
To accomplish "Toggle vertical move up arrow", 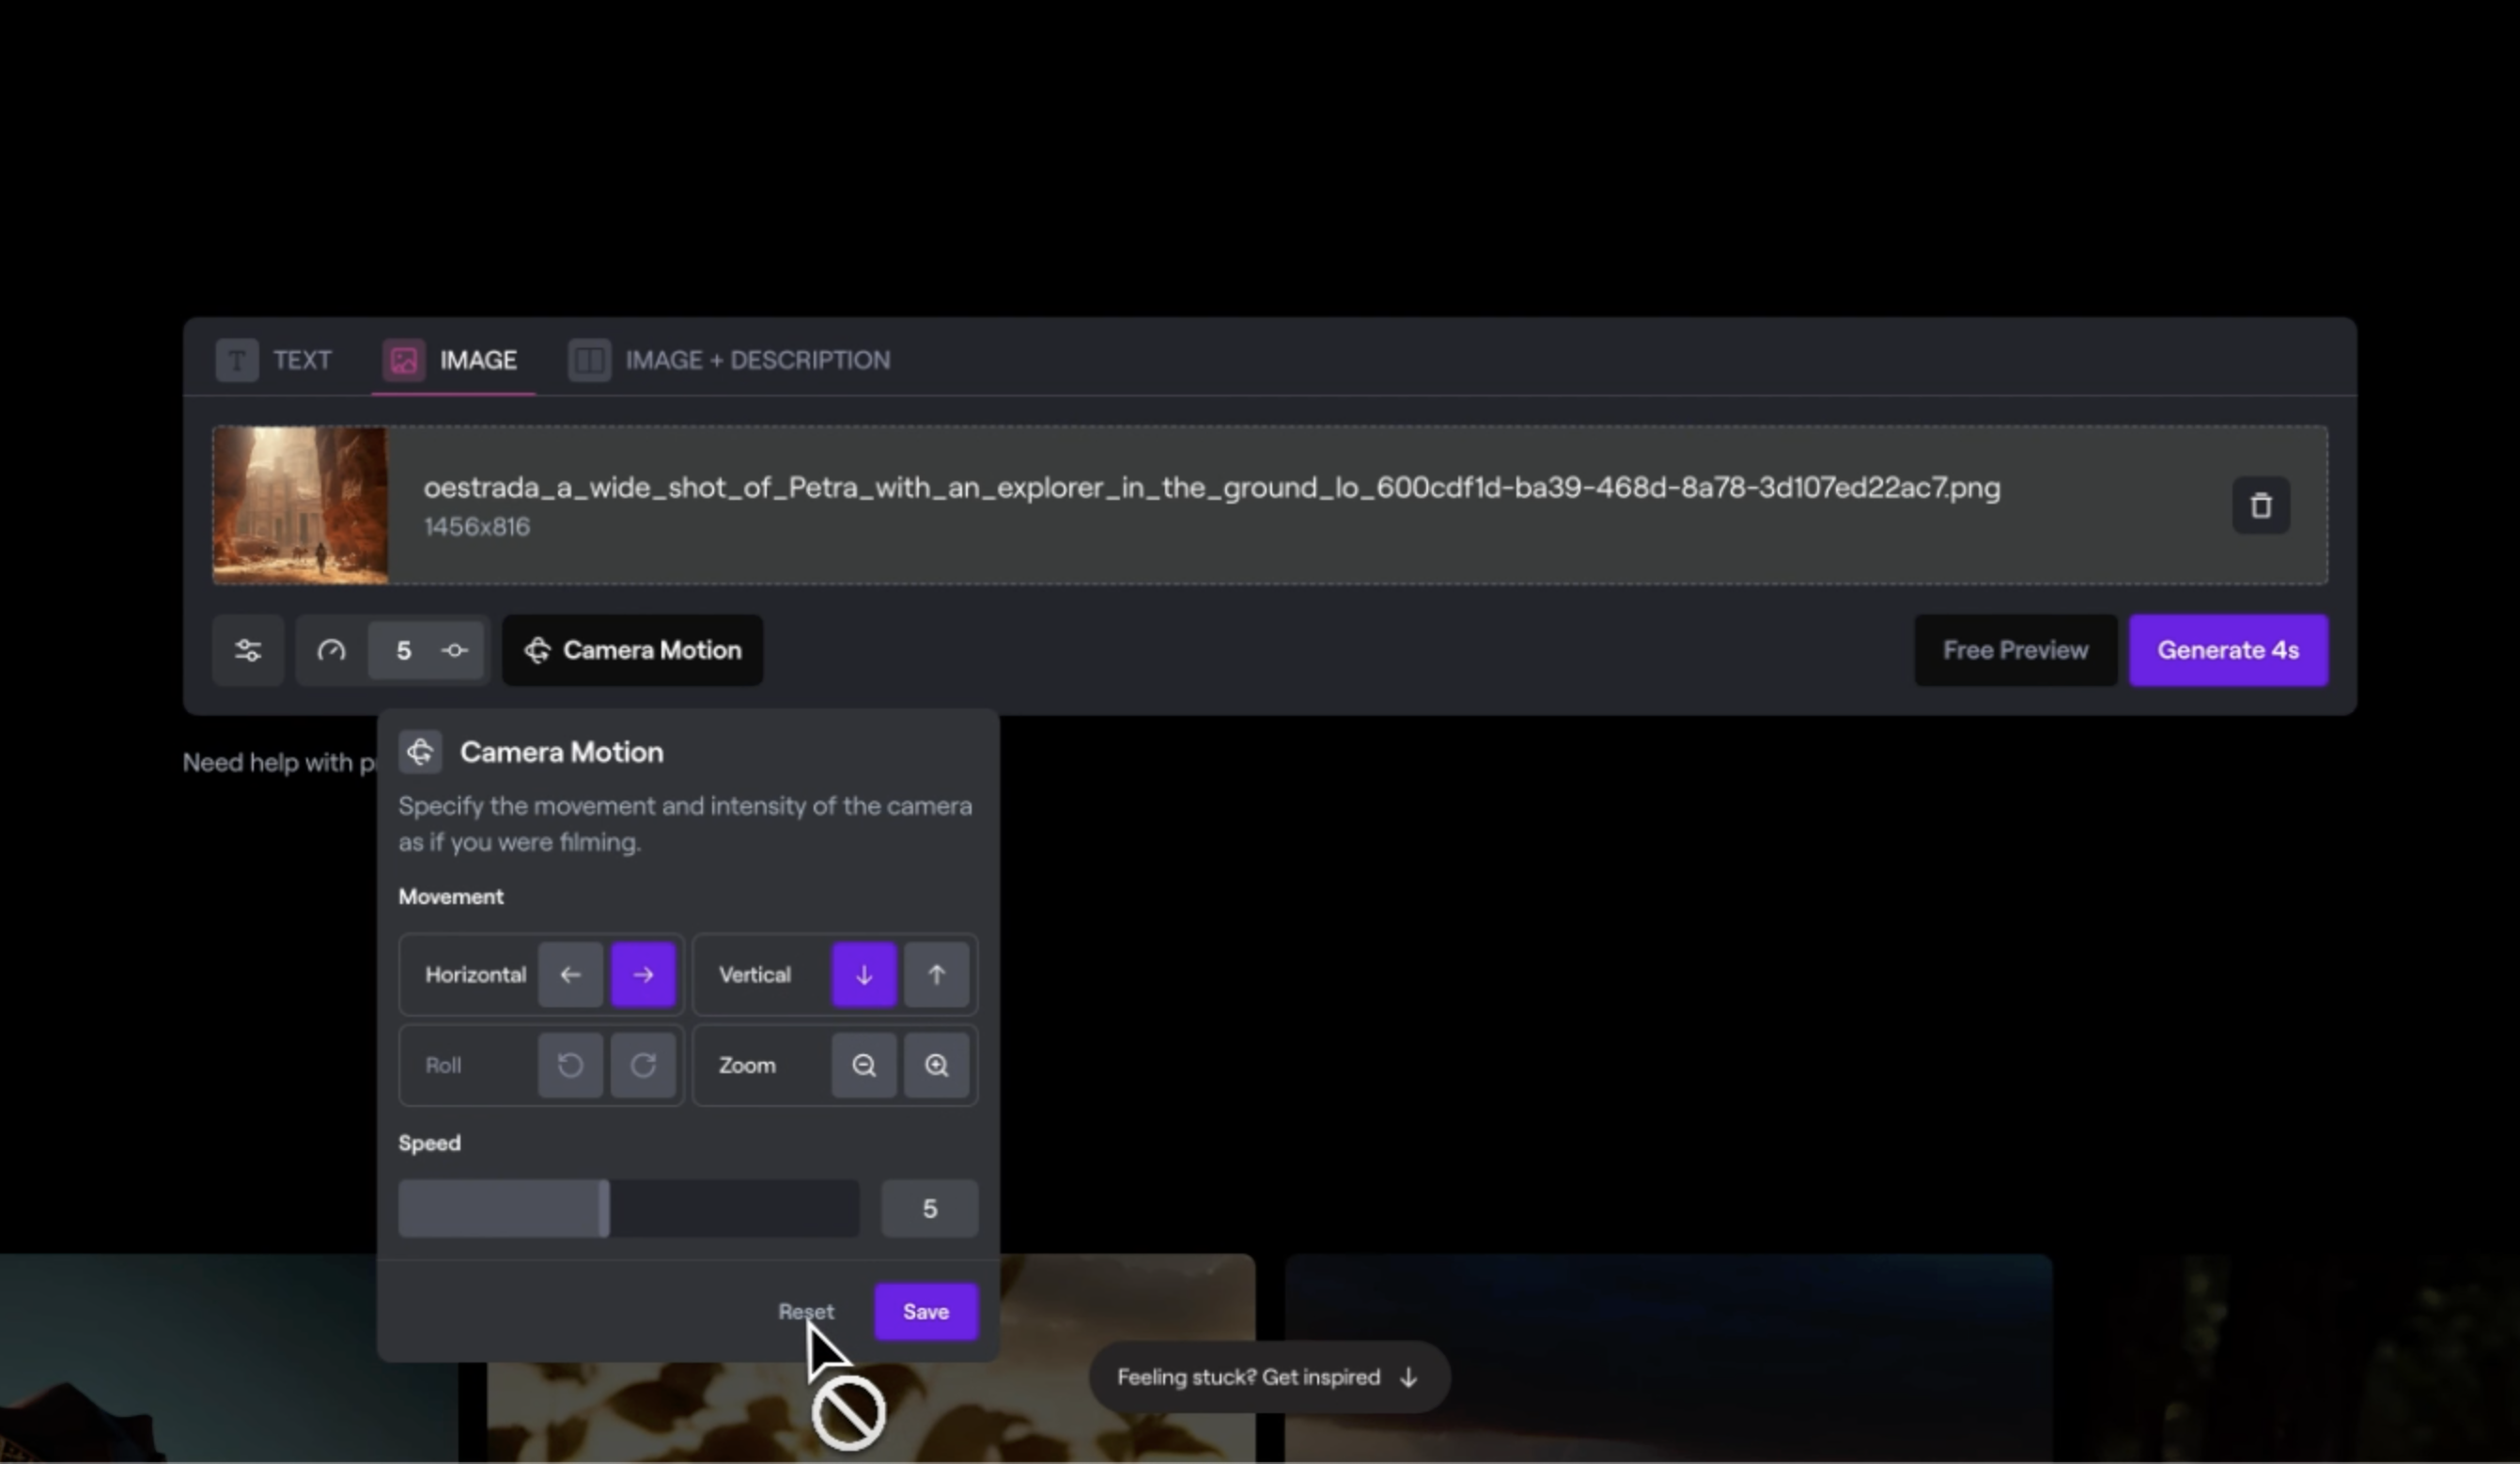I will [936, 975].
